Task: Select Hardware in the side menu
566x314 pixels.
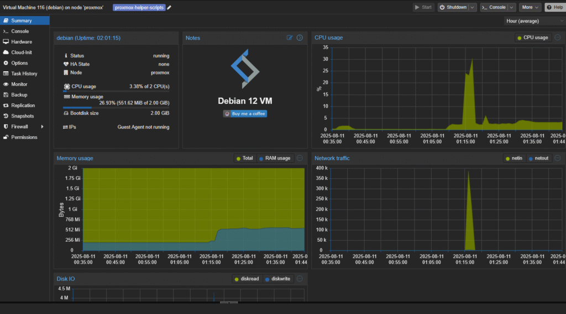Action: [x=22, y=42]
